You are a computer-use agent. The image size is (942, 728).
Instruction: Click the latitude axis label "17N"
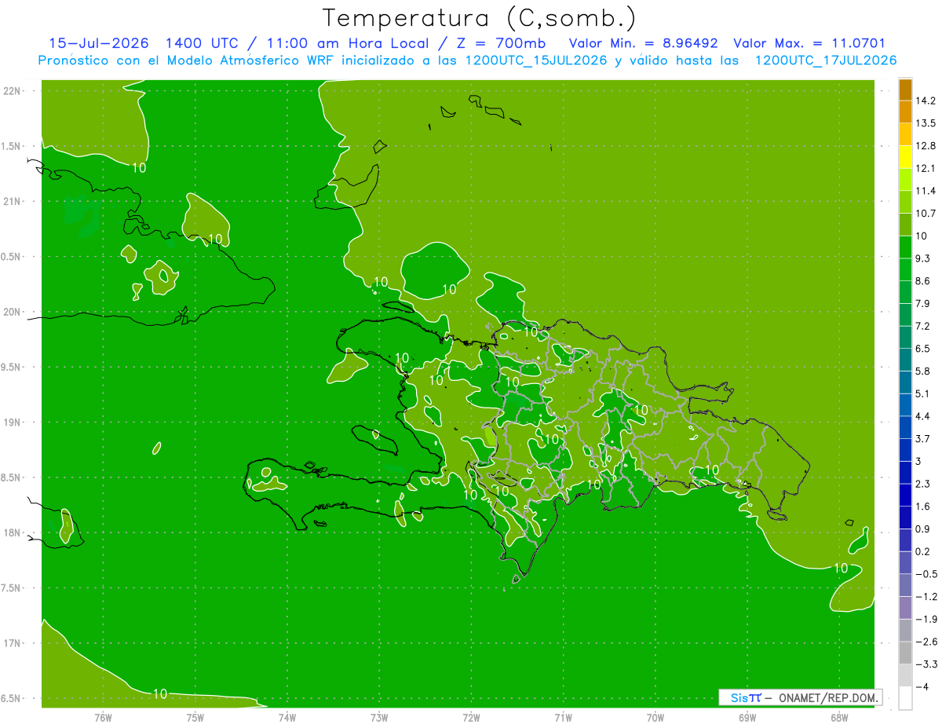[x=12, y=643]
